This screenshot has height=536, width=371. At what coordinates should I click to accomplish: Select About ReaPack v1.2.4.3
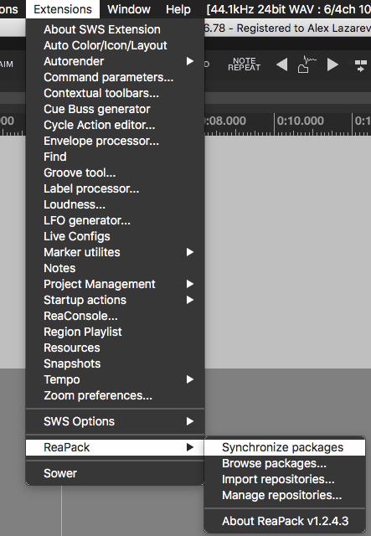(x=285, y=521)
